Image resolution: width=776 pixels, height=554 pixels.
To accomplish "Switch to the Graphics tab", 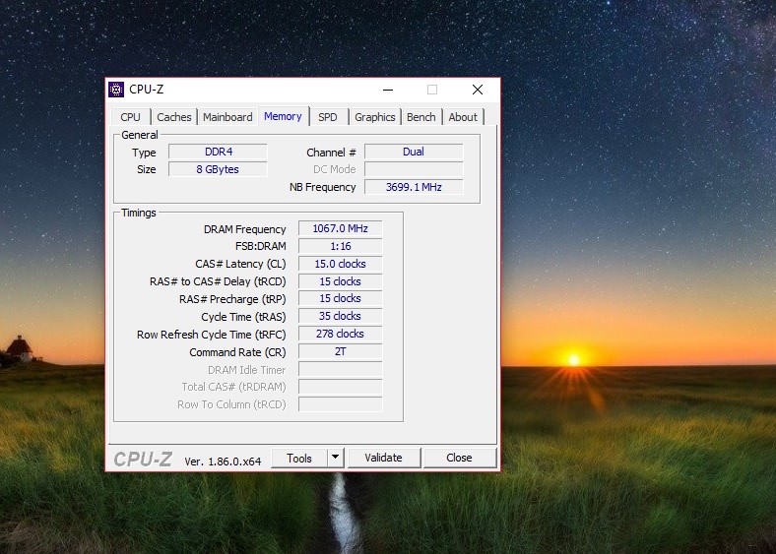I will click(x=374, y=117).
